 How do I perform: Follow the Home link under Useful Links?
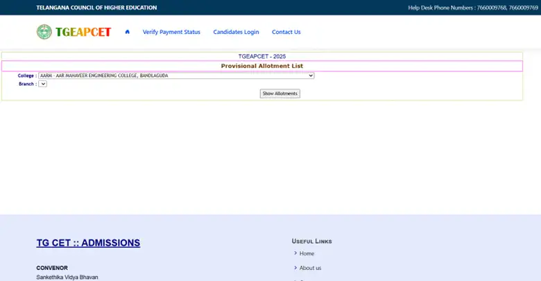[307, 253]
